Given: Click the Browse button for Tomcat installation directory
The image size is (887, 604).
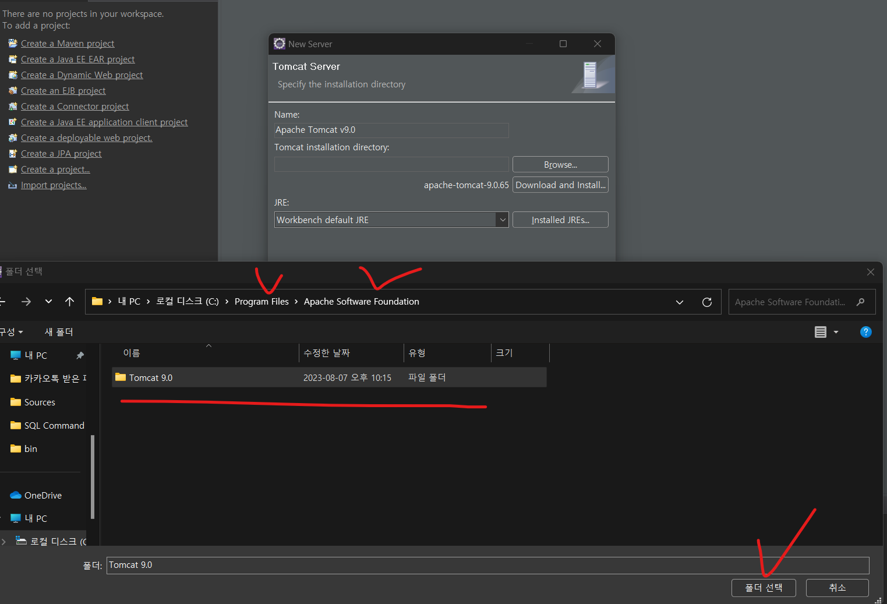Looking at the screenshot, I should (x=560, y=164).
